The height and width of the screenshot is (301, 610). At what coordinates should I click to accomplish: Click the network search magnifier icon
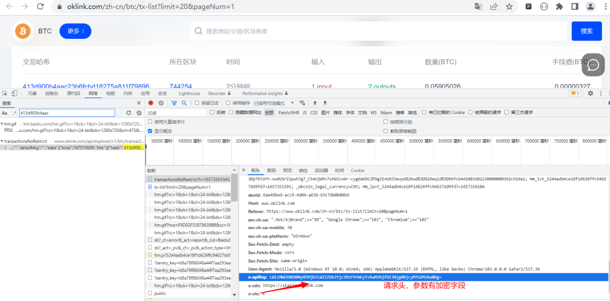pyautogui.click(x=184, y=103)
